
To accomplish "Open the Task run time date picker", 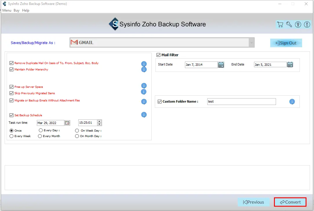I will [x=67, y=123].
